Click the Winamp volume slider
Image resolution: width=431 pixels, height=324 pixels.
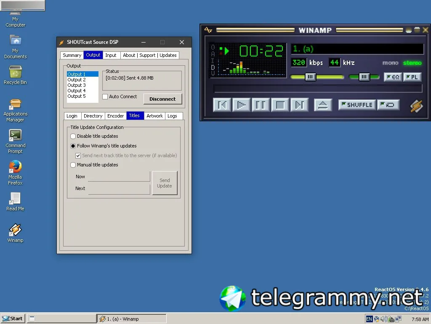coord(317,77)
